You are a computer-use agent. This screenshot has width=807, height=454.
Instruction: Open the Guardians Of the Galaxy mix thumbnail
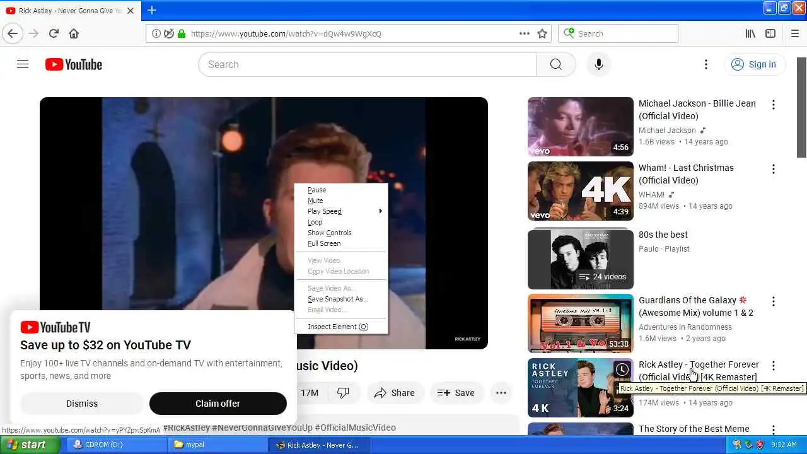580,323
